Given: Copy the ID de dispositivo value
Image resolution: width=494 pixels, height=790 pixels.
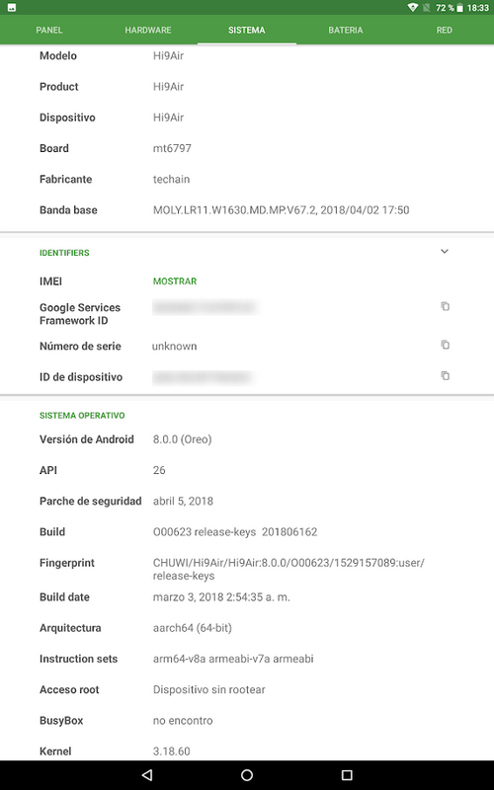Looking at the screenshot, I should pyautogui.click(x=446, y=376).
